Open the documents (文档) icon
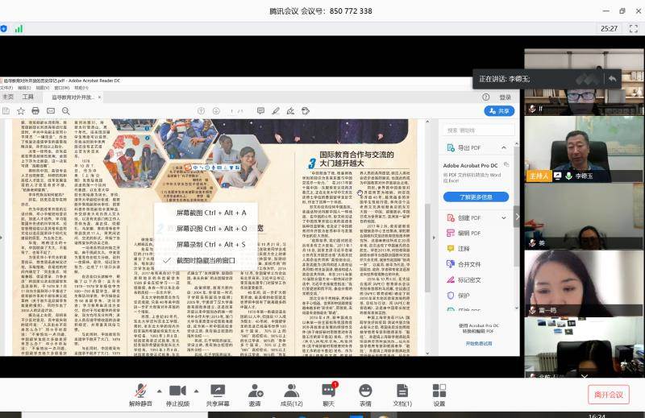The height and width of the screenshot is (418, 645). point(402,391)
